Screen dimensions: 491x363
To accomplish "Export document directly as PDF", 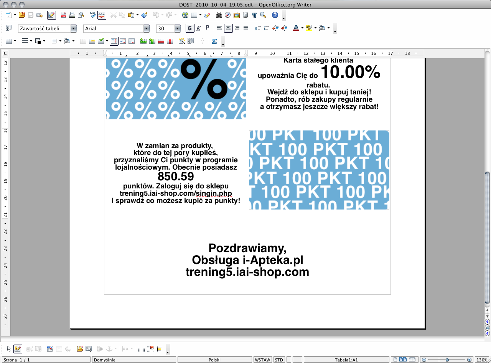I will pos(63,15).
